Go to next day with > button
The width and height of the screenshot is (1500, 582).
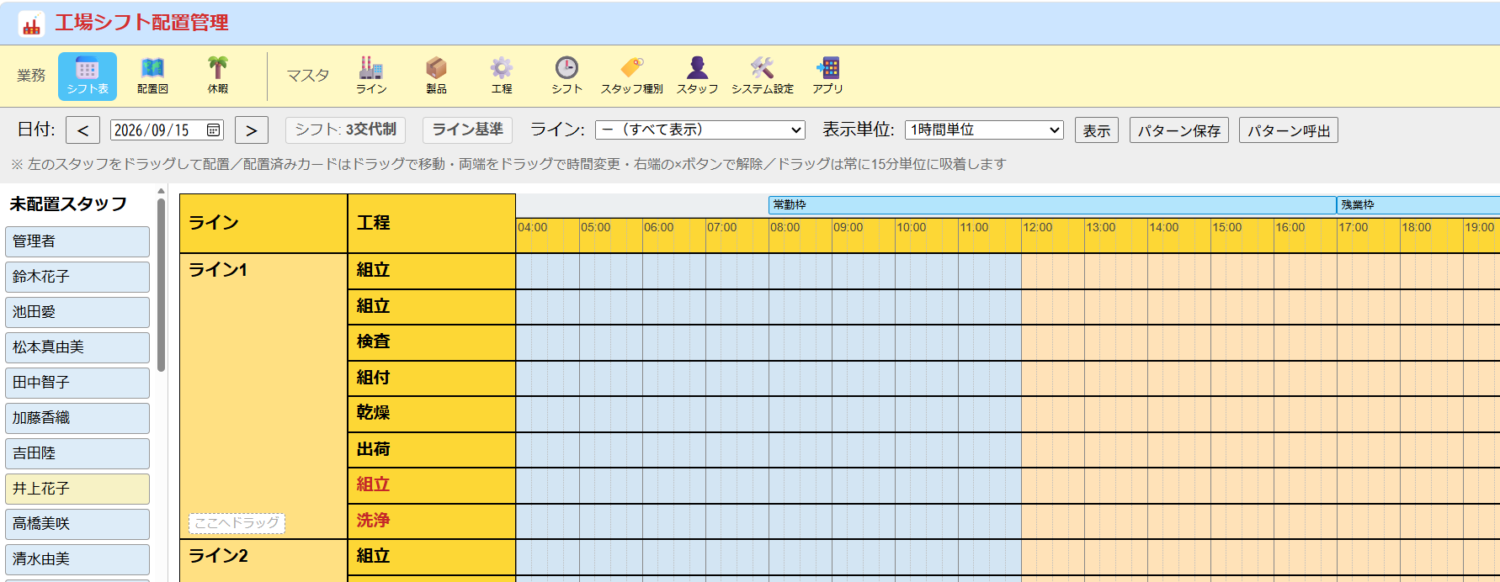tap(252, 130)
